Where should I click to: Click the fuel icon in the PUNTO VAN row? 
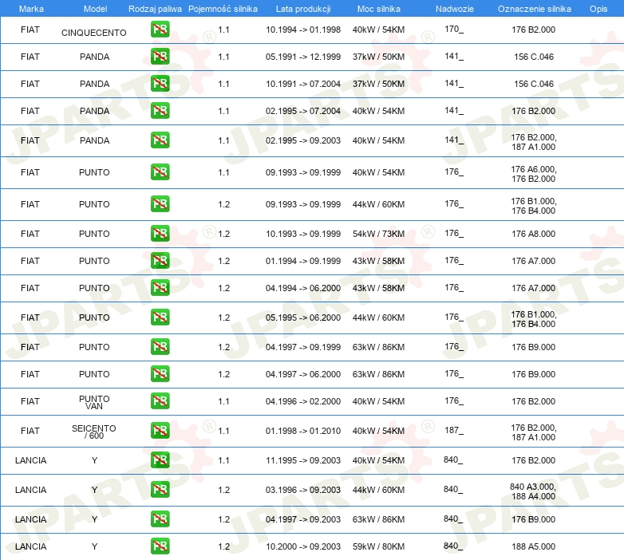coord(160,401)
